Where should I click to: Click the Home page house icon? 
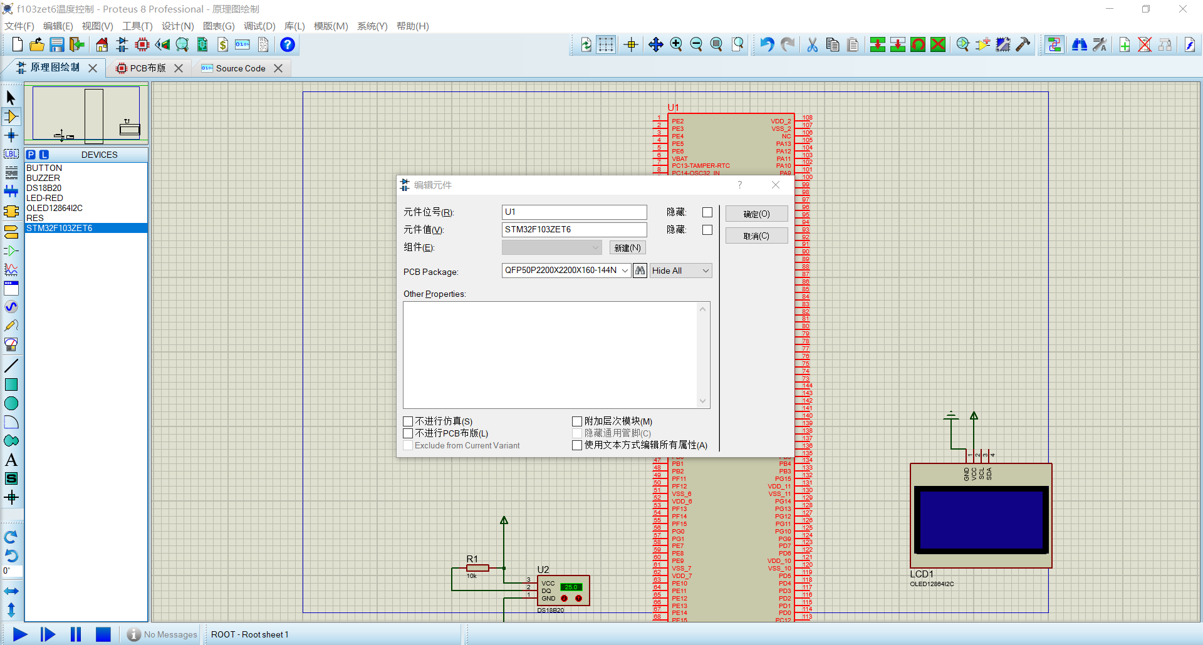click(x=102, y=44)
